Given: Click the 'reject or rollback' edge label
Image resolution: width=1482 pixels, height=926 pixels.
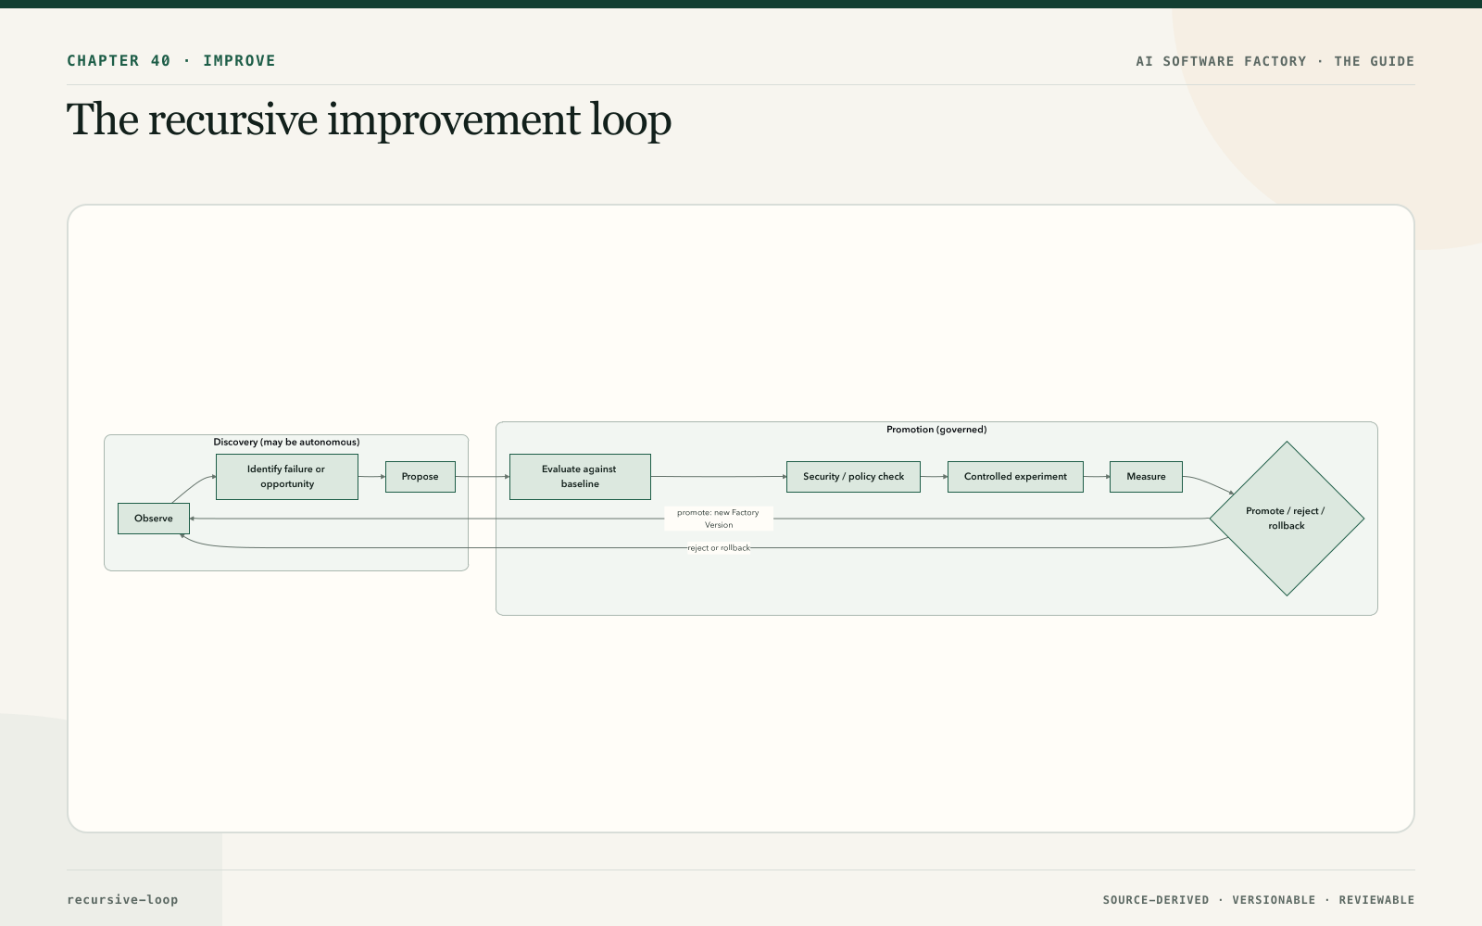Looking at the screenshot, I should [x=719, y=548].
